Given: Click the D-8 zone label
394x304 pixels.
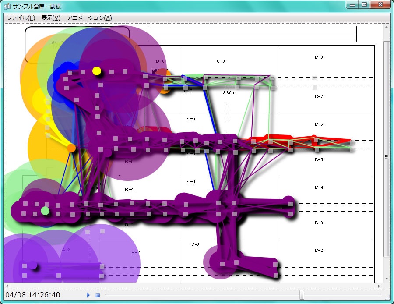Looking at the screenshot, I should (x=319, y=57).
